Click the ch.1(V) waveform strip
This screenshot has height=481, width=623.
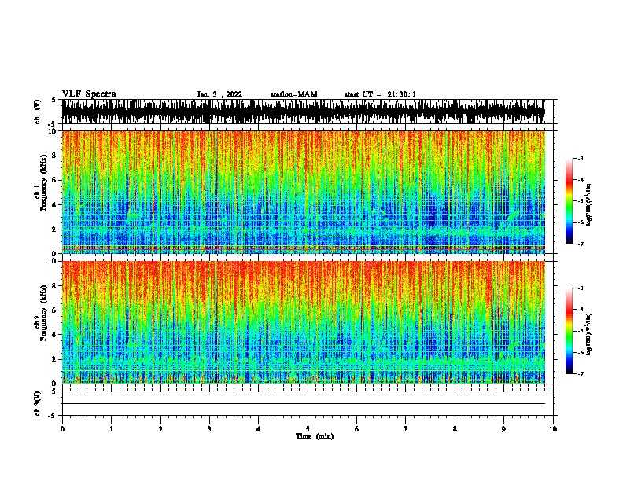click(x=303, y=112)
